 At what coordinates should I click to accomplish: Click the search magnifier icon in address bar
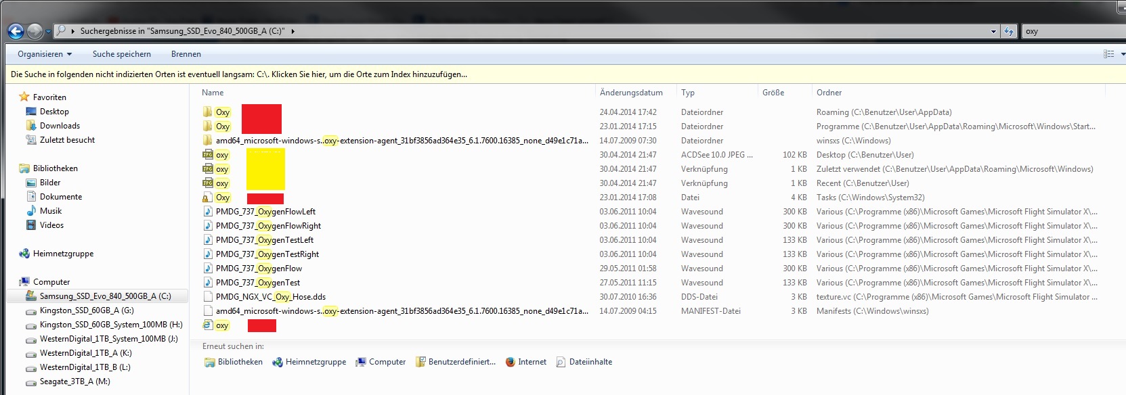coord(61,30)
